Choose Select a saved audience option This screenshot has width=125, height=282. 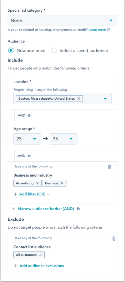(x=54, y=51)
